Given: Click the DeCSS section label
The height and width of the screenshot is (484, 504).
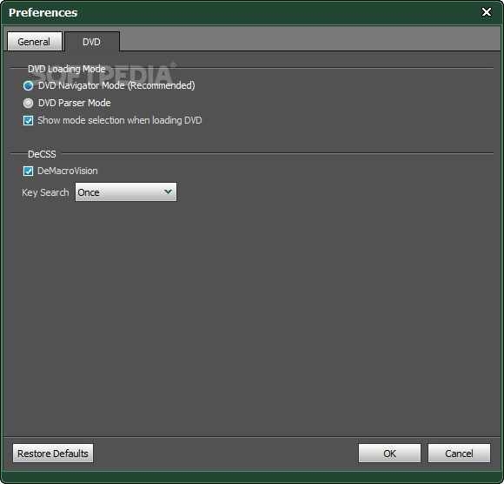Looking at the screenshot, I should (42, 154).
